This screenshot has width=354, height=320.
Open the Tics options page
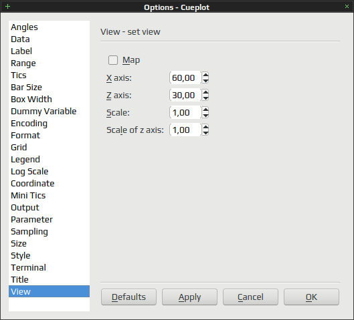pyautogui.click(x=49, y=75)
